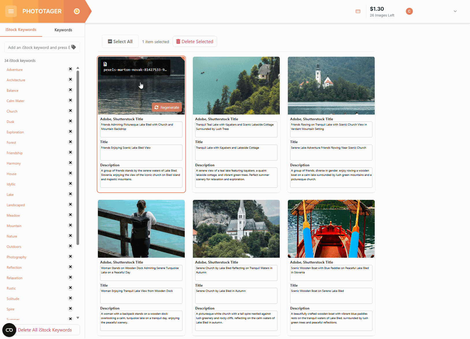
Task: Open the credit card billing icon
Action: click(358, 11)
